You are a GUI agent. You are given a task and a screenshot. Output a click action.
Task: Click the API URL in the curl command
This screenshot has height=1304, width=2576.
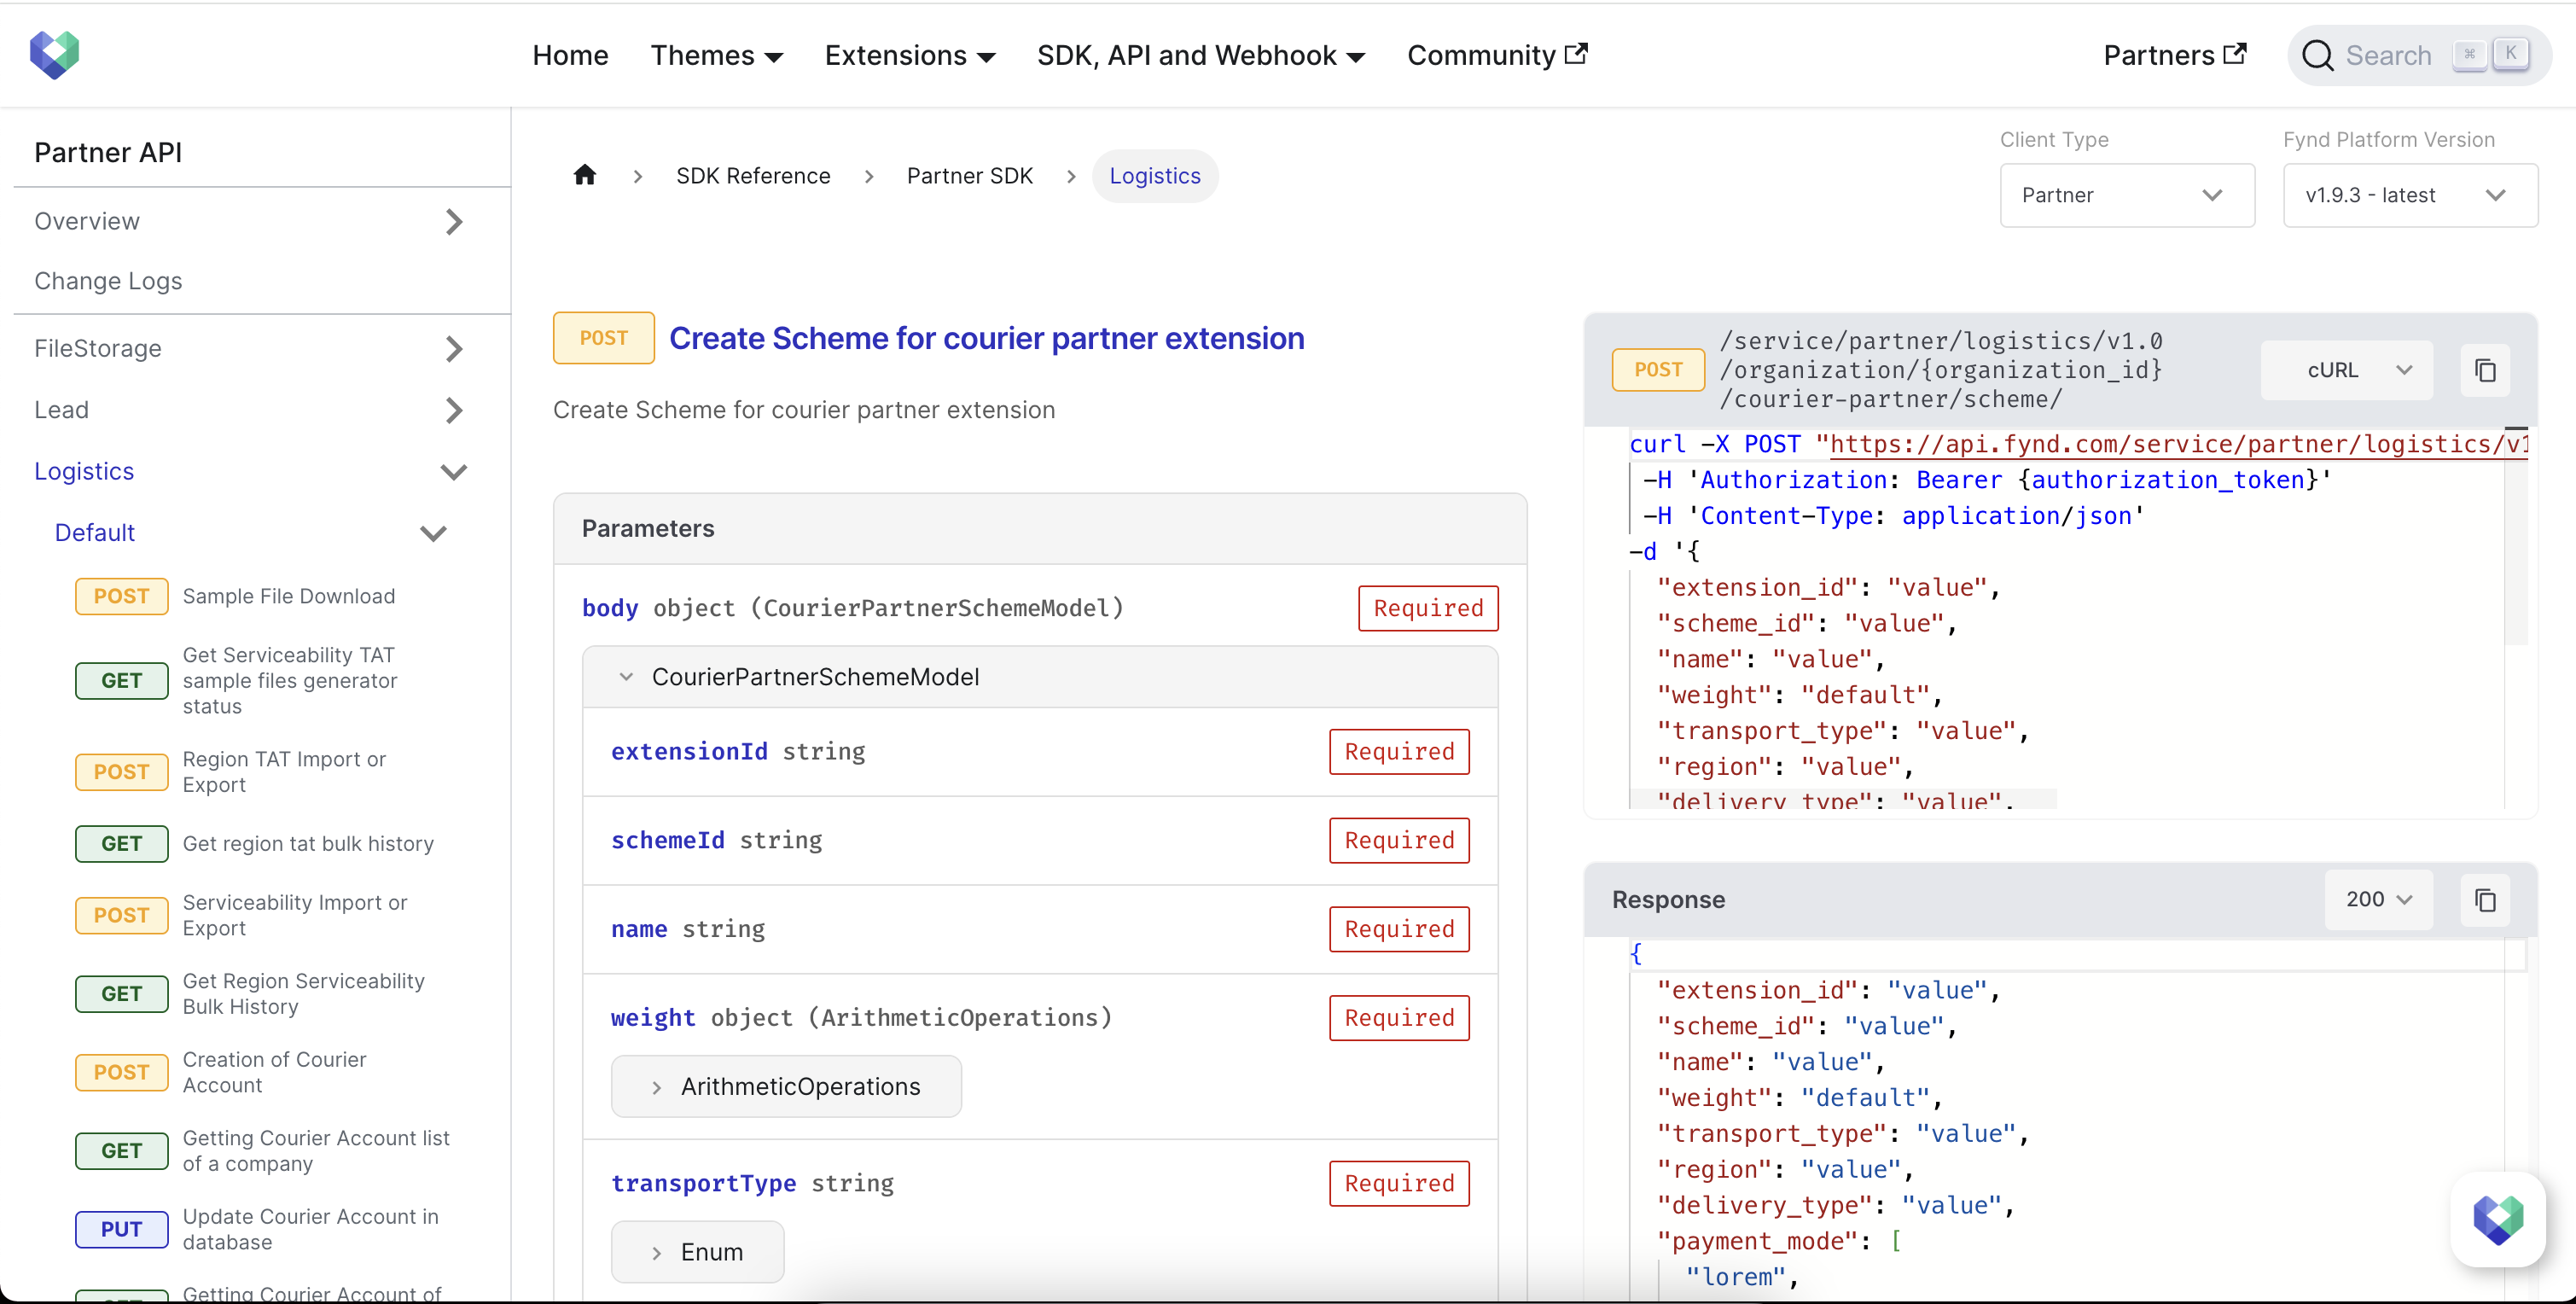[x=2178, y=445]
